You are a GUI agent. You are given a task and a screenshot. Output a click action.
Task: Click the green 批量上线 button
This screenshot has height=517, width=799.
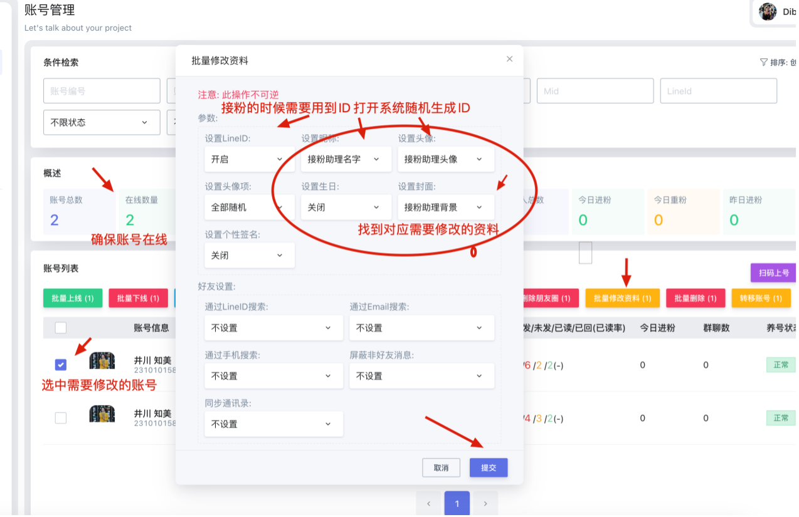(x=72, y=298)
